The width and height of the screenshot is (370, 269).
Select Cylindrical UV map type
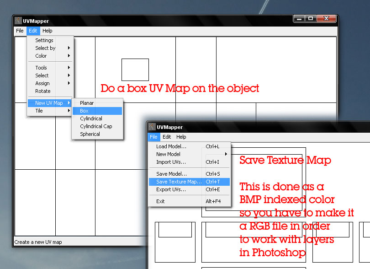tap(97, 118)
